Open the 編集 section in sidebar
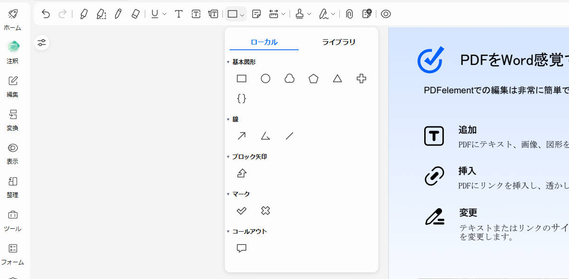The width and height of the screenshot is (569, 279). pos(12,86)
